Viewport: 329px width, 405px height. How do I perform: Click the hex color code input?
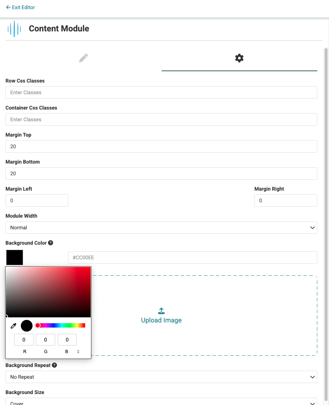(192, 257)
